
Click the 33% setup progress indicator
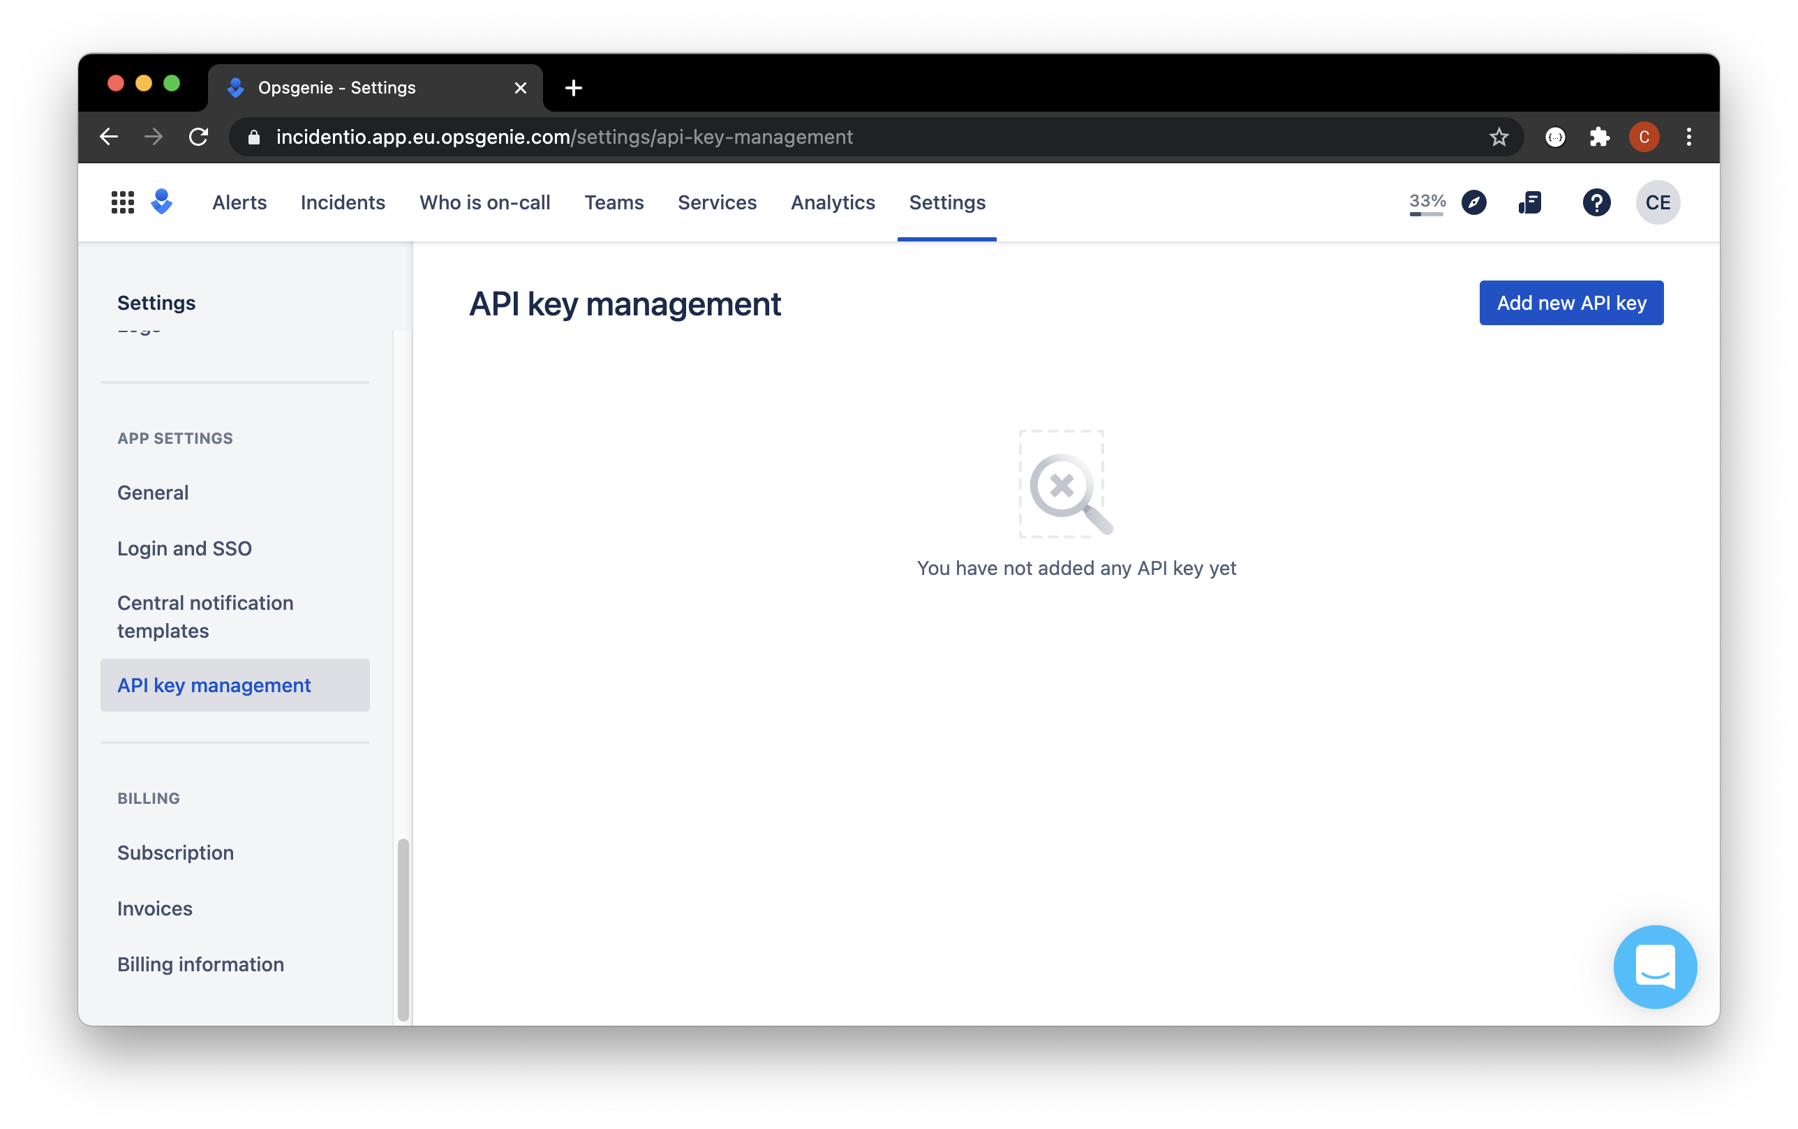(x=1426, y=202)
